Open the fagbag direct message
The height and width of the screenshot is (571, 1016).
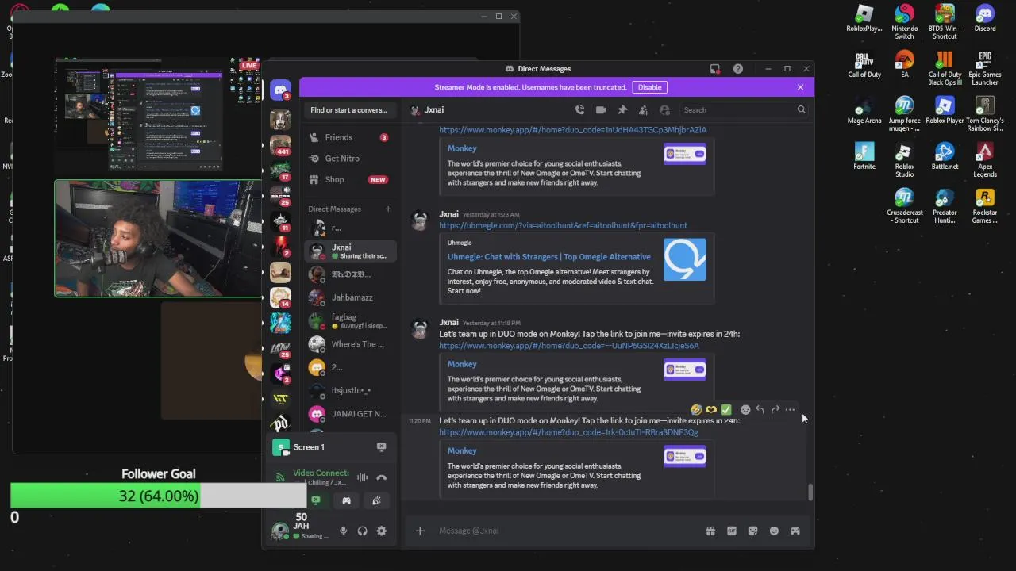(x=350, y=321)
